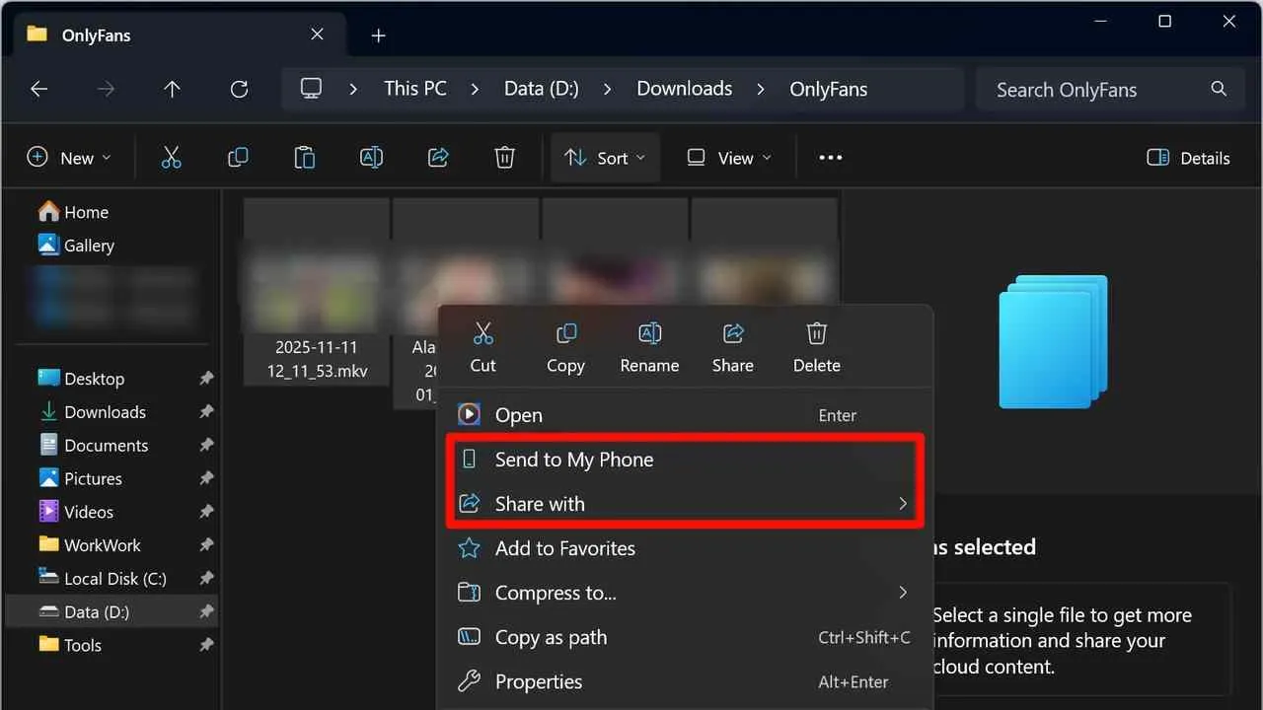Select the Cut icon in the toolbar

click(x=171, y=157)
